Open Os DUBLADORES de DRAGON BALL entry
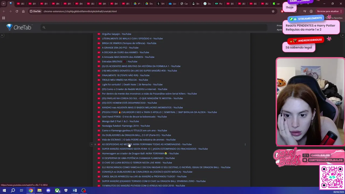The height and width of the screenshot is (194, 345). [x=136, y=135]
